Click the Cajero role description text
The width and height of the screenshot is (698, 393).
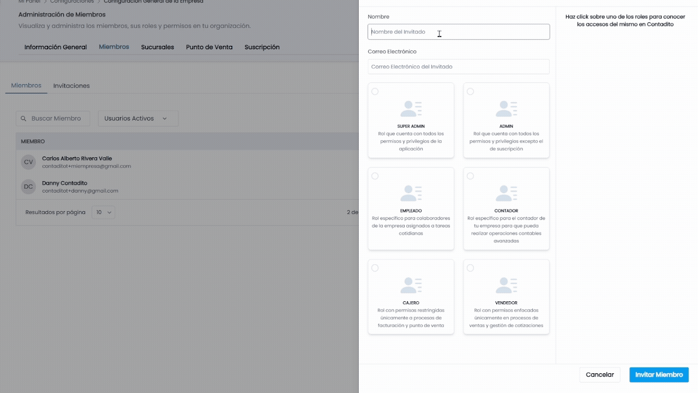point(411,318)
